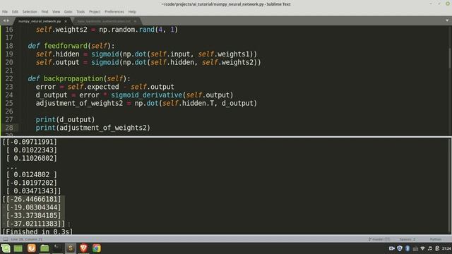
Task: Click the system clock 21:24
Action: click(446, 248)
